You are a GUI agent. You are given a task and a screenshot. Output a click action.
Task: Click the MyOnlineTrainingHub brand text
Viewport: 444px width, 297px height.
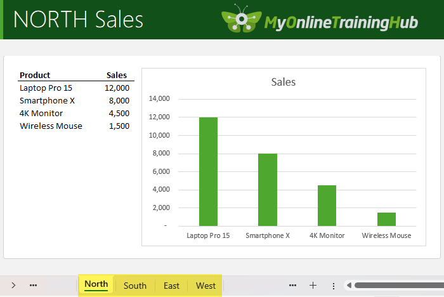[341, 23]
